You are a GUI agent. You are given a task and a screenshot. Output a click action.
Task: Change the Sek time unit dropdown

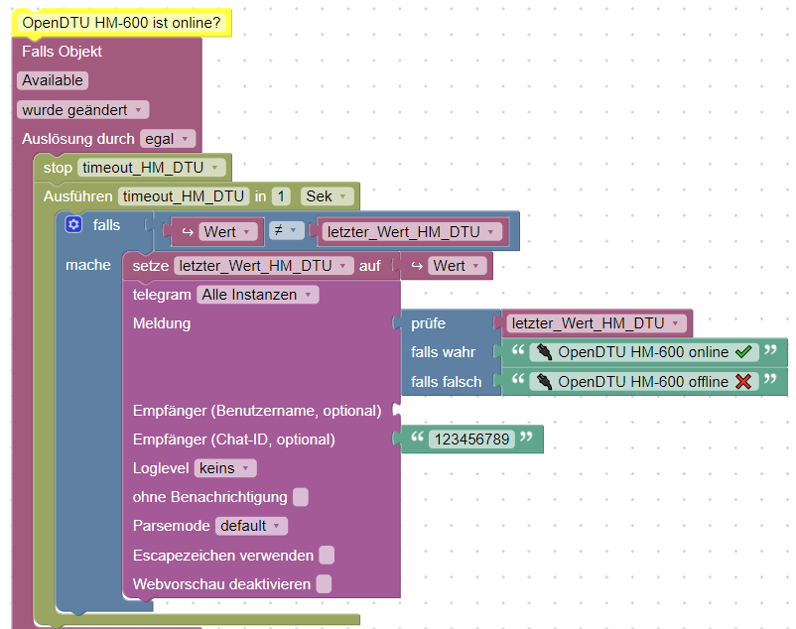[327, 196]
